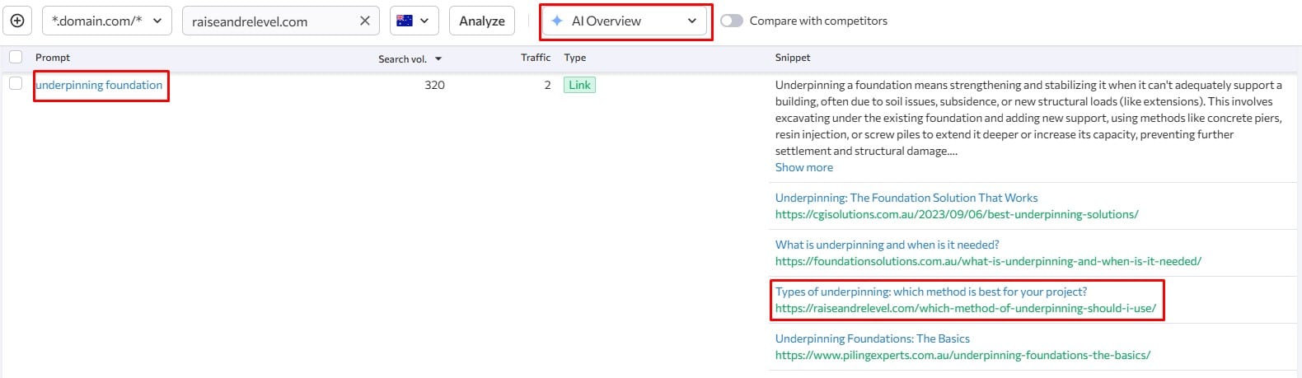Open the *.domain.com/* scope dropdown
This screenshot has height=378, width=1302.
click(106, 21)
